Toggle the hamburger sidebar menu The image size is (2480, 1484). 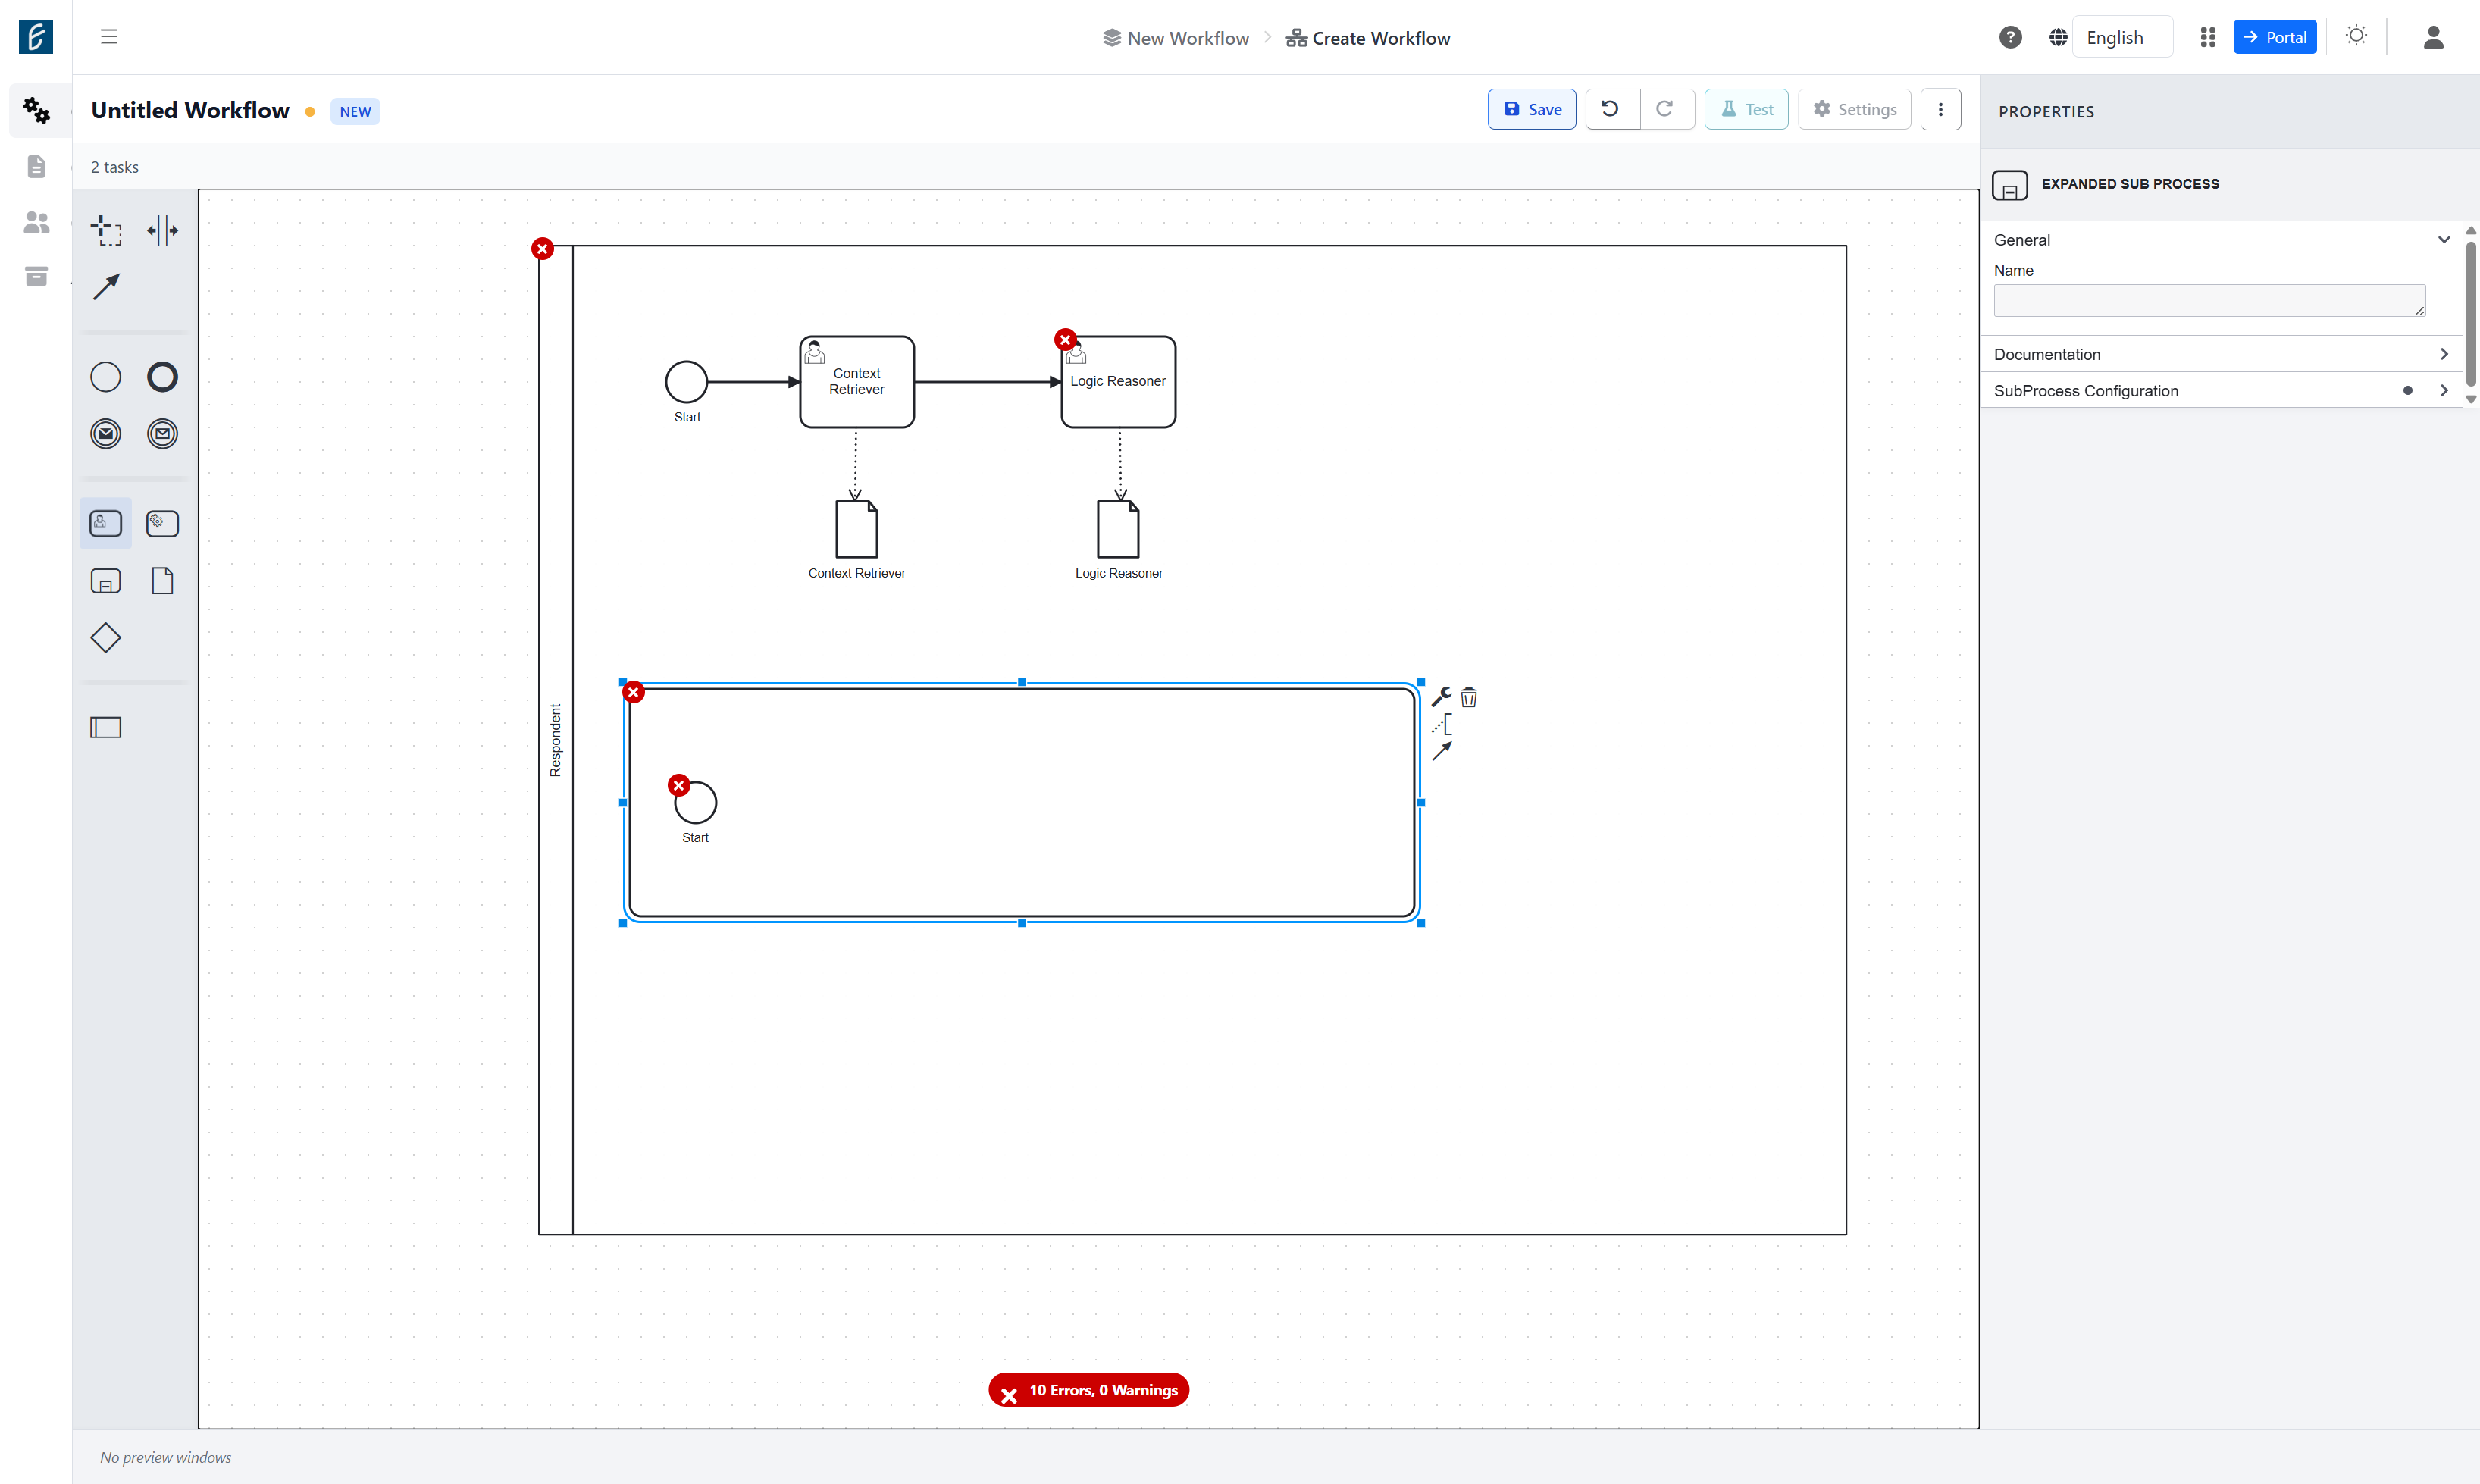(109, 37)
